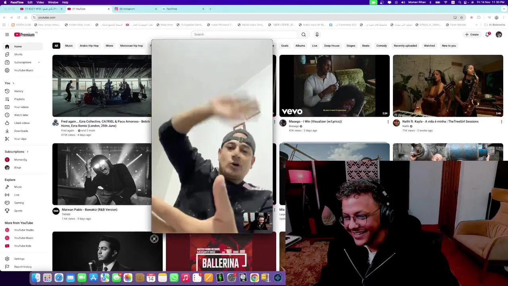Open Gaming under Explore

(x=22, y=203)
